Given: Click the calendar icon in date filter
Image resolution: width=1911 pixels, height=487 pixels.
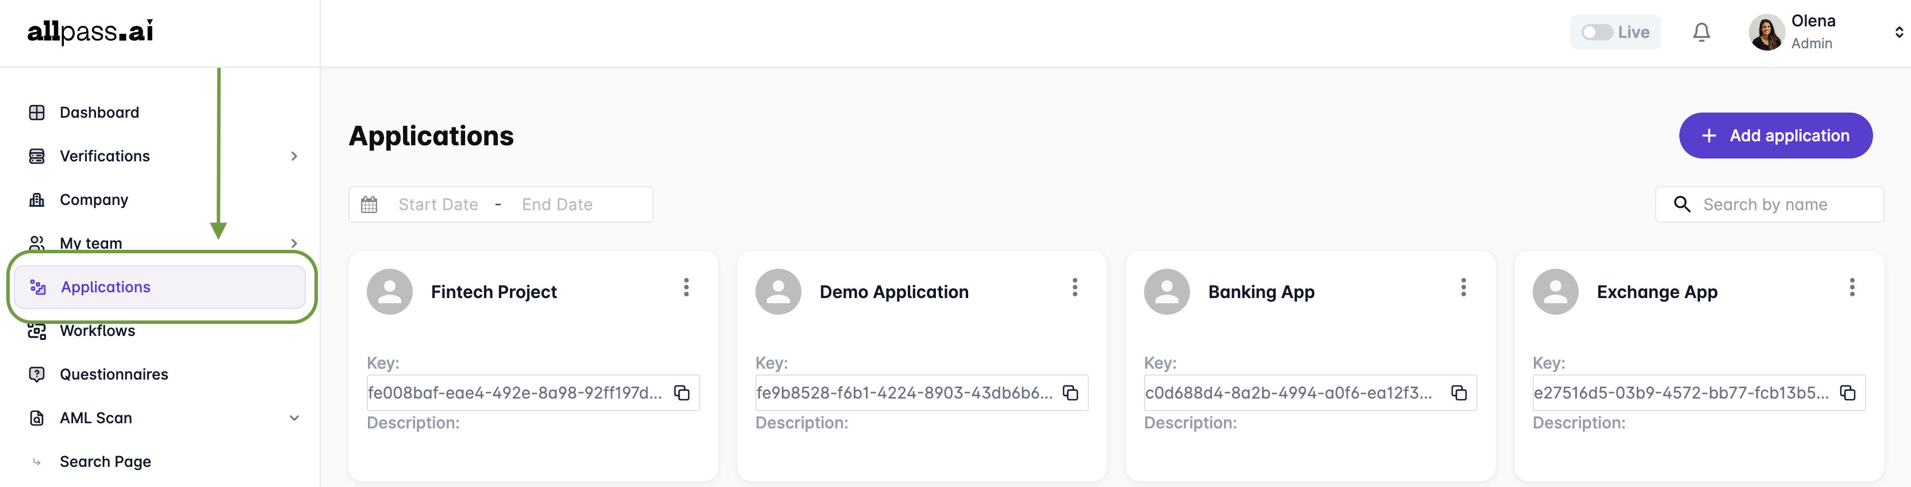Looking at the screenshot, I should tap(369, 204).
